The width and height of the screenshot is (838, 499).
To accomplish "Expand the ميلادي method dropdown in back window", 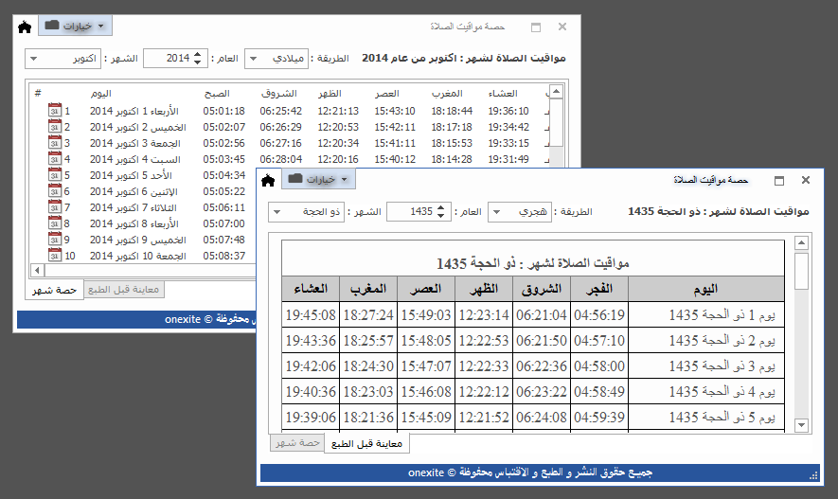I will 254,59.
